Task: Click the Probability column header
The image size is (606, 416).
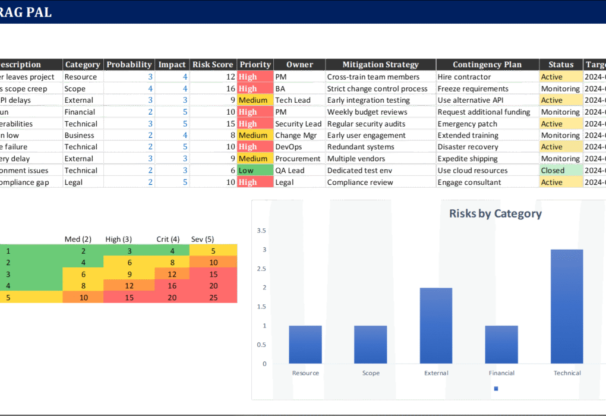Action: [x=129, y=65]
